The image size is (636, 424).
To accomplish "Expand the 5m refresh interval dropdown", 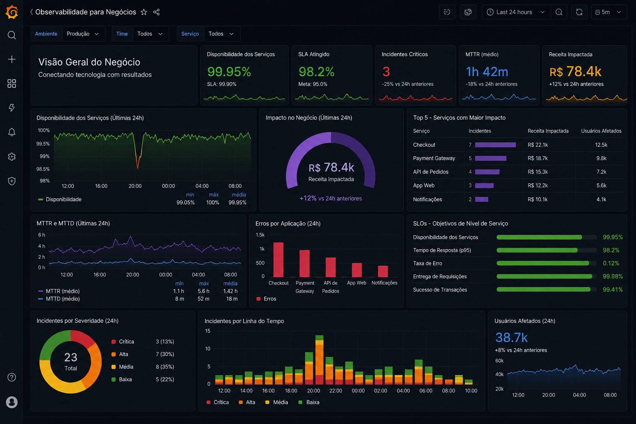I will [x=609, y=12].
